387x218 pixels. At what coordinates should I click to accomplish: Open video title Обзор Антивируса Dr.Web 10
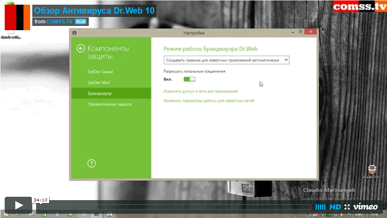point(94,11)
